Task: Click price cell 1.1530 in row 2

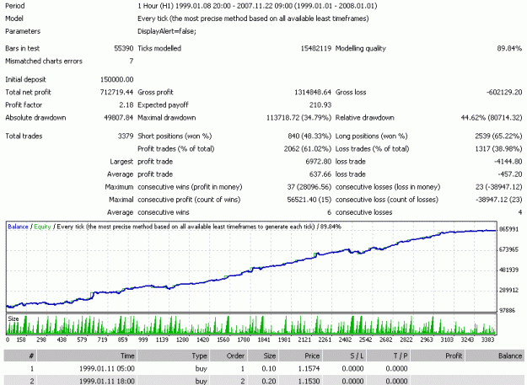Action: 309,381
